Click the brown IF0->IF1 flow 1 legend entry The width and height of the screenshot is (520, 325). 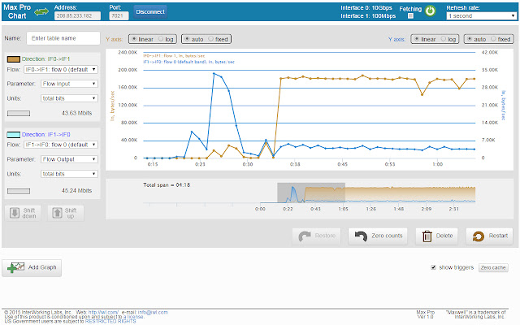pos(174,56)
